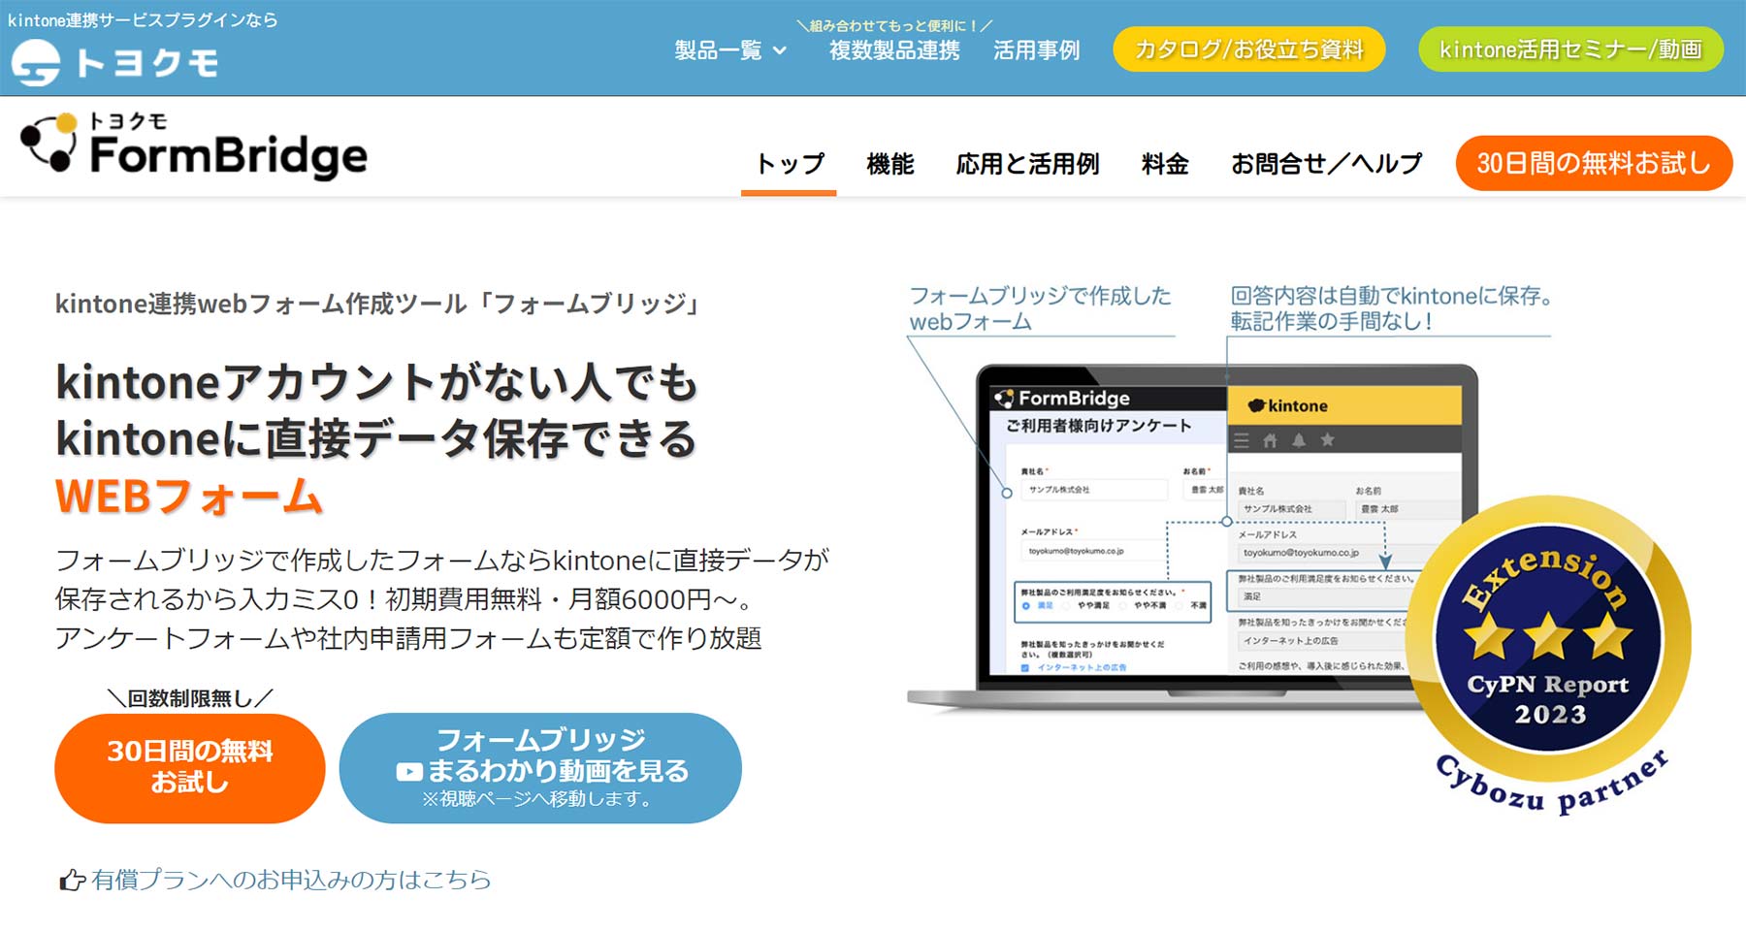Click the laptop form demo image

pos(1193,538)
